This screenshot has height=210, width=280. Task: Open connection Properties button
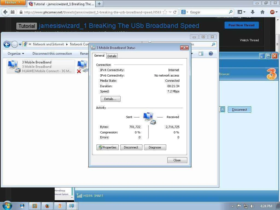click(107, 147)
